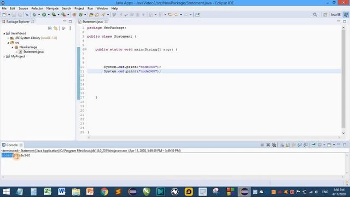
Task: Click Remove All Terminated Launches icon
Action: point(274,145)
